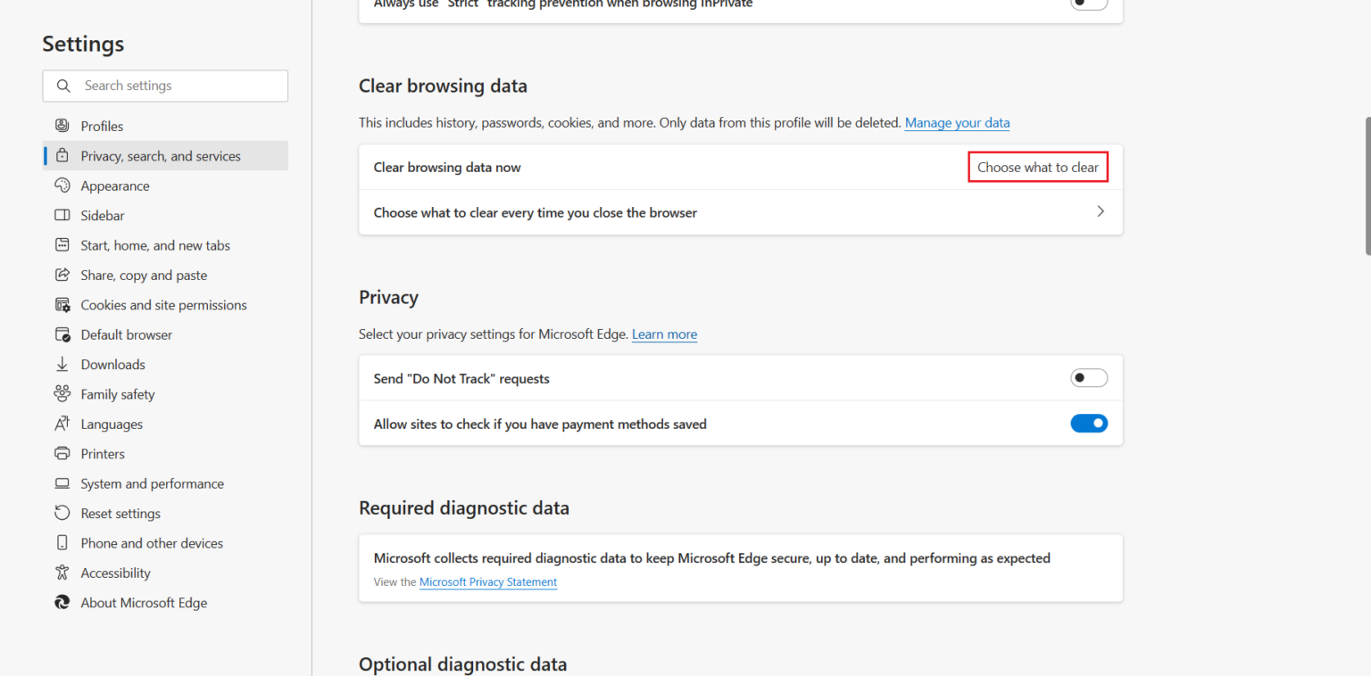Open the Manage your data link

click(x=957, y=122)
